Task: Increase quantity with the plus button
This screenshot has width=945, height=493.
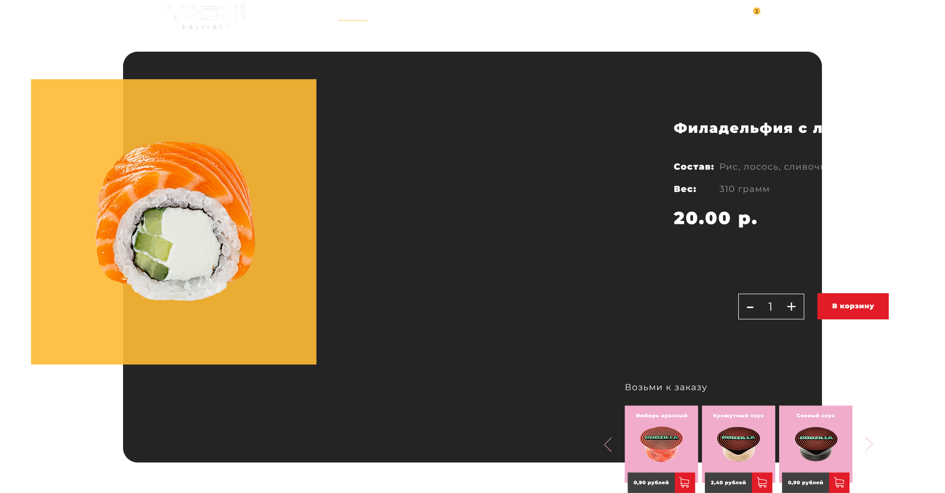Action: point(791,307)
